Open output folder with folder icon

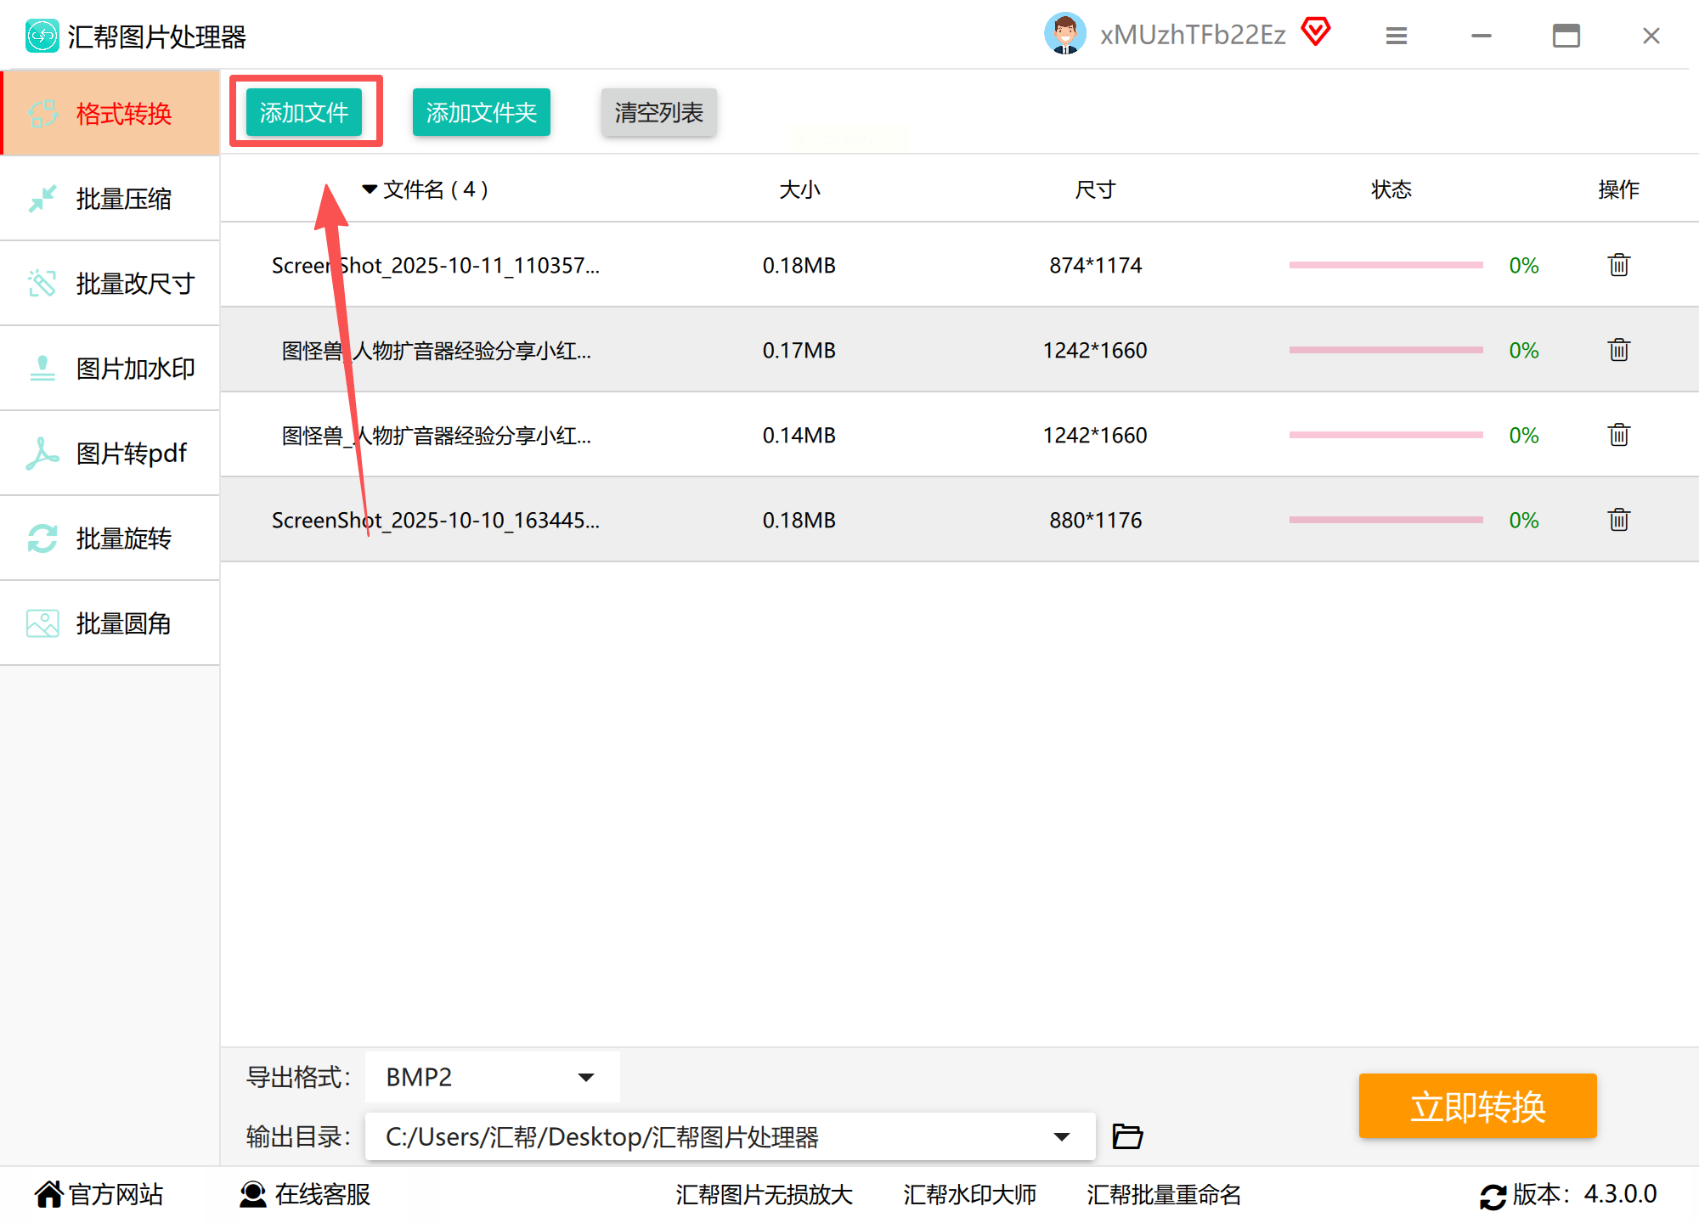[1127, 1136]
